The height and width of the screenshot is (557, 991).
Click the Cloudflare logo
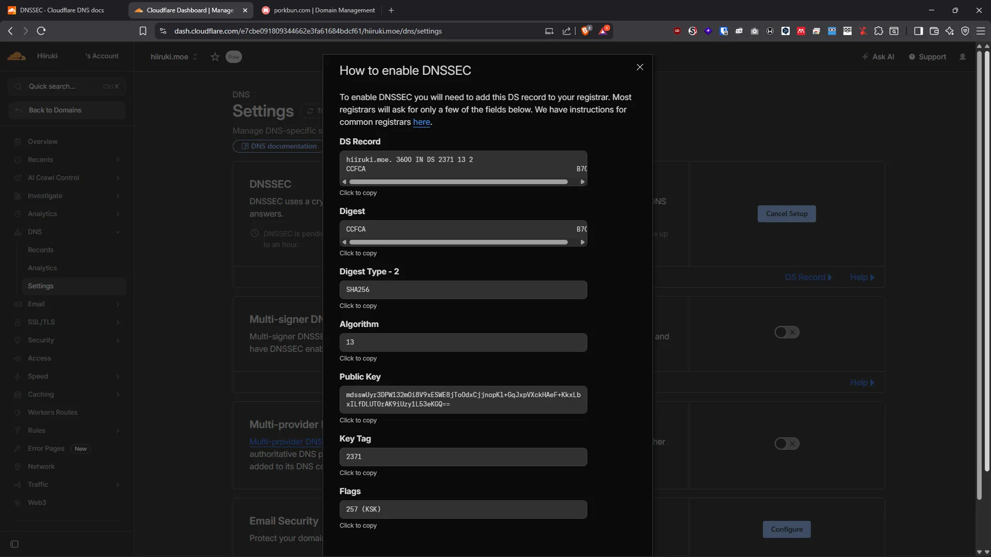(17, 56)
